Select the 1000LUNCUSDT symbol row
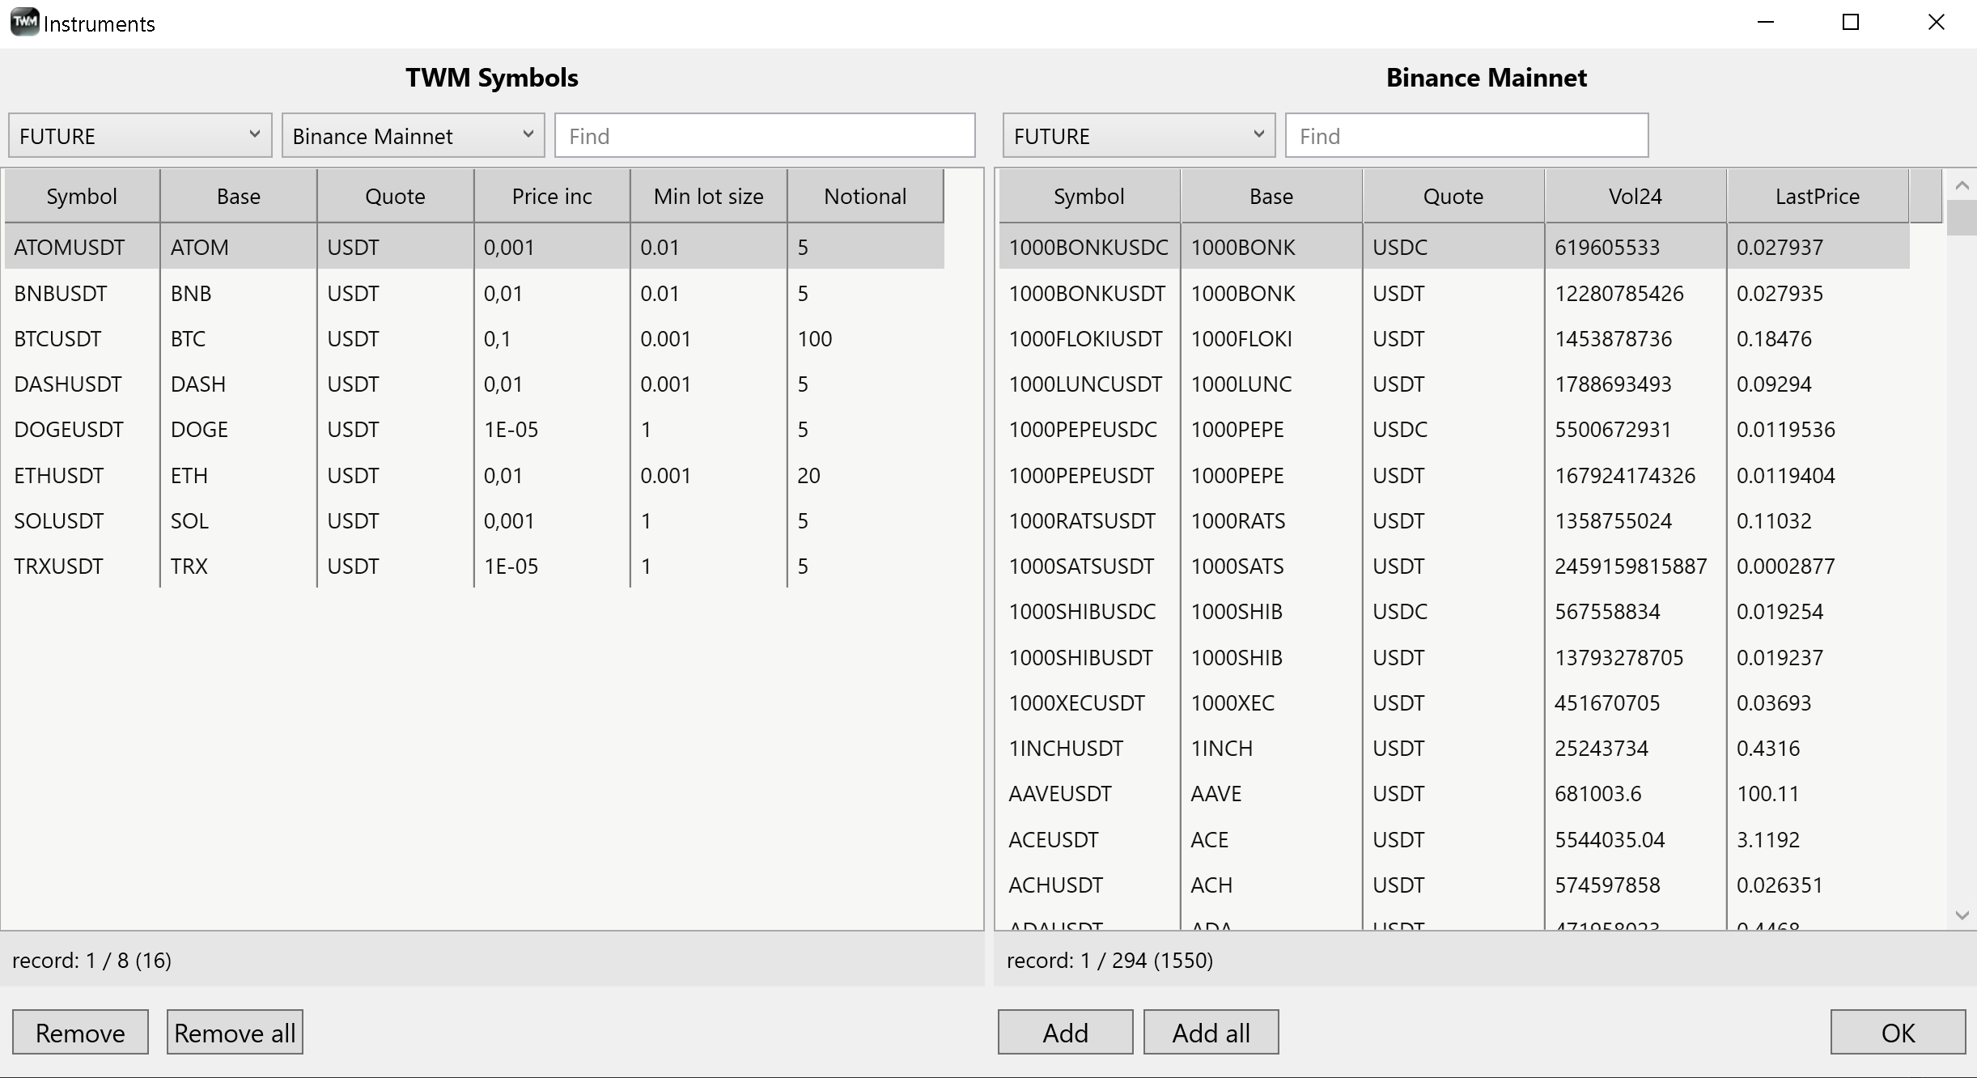This screenshot has height=1078, width=1977. 1454,384
